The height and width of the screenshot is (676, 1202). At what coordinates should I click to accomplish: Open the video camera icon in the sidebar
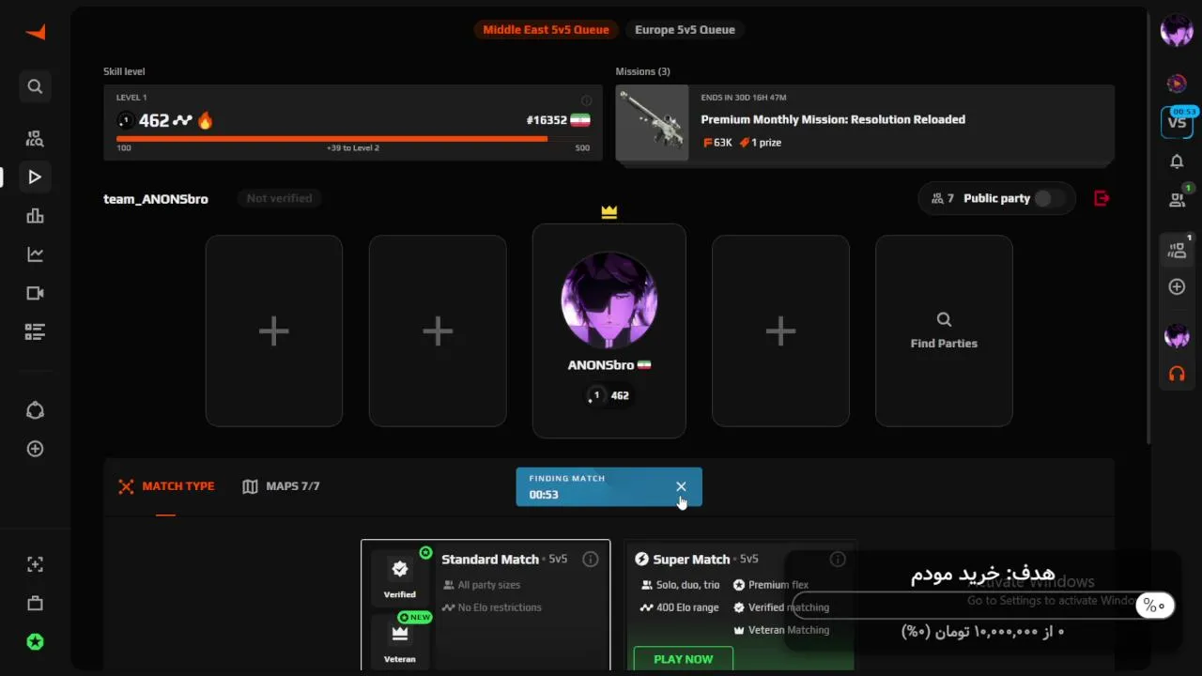click(35, 293)
